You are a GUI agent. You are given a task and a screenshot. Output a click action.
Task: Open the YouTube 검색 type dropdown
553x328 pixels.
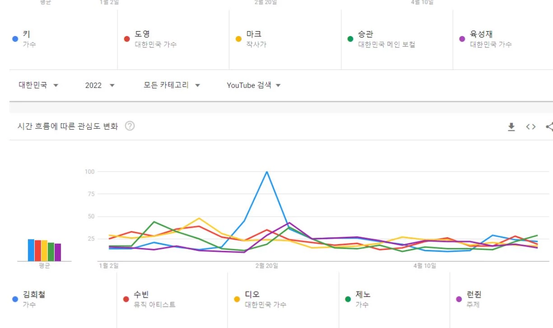(254, 85)
